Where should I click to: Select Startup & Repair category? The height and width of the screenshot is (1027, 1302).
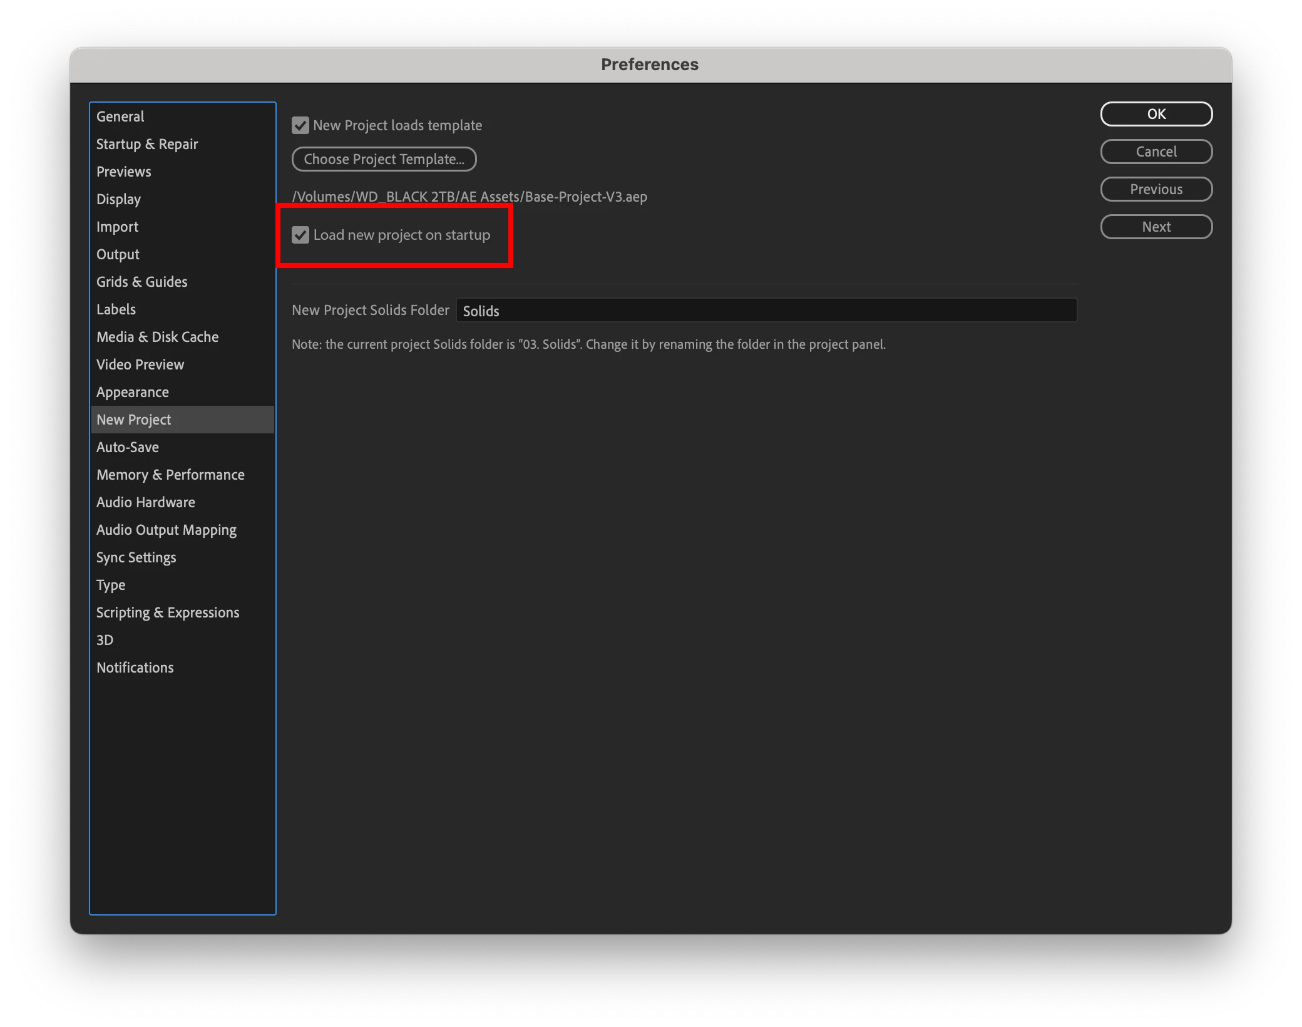click(147, 144)
